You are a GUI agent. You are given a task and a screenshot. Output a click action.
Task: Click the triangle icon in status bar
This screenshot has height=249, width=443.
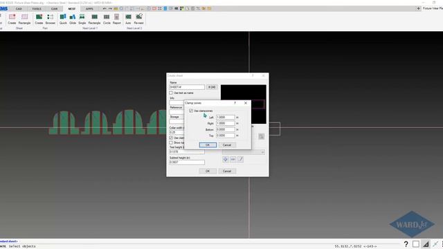point(426,244)
